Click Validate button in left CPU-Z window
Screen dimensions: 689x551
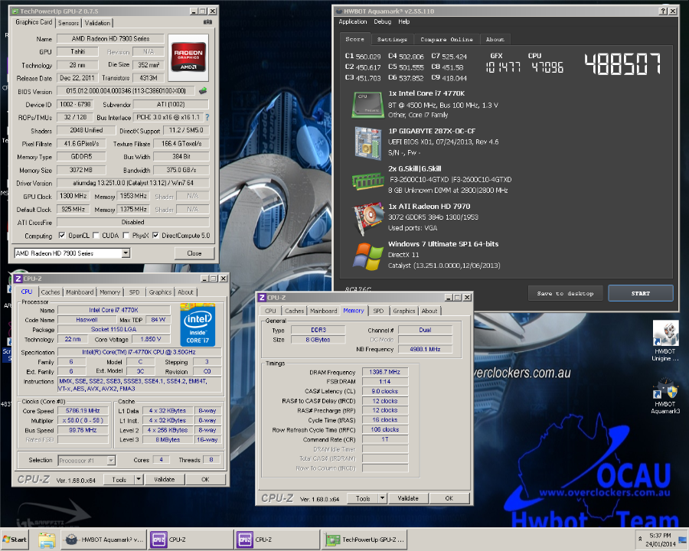(x=165, y=479)
